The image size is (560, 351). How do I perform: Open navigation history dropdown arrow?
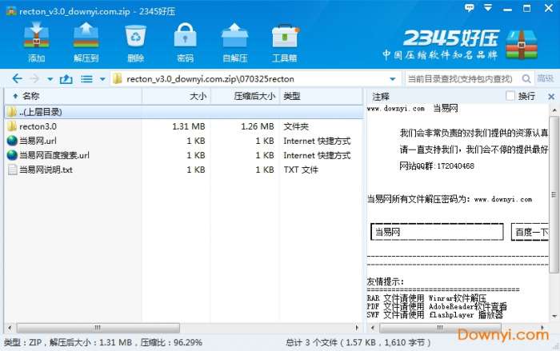tap(50, 79)
